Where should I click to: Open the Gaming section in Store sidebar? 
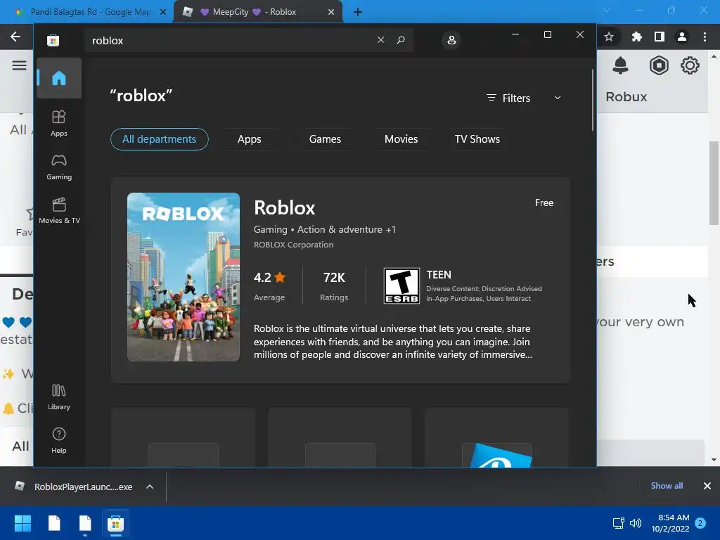(59, 167)
